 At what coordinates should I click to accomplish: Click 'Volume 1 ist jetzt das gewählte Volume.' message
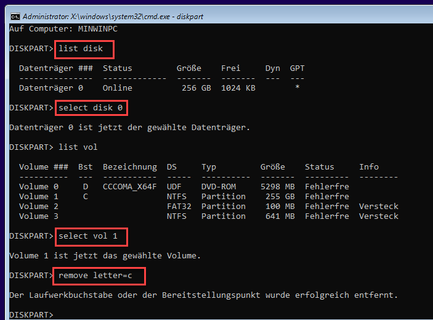pos(105,256)
